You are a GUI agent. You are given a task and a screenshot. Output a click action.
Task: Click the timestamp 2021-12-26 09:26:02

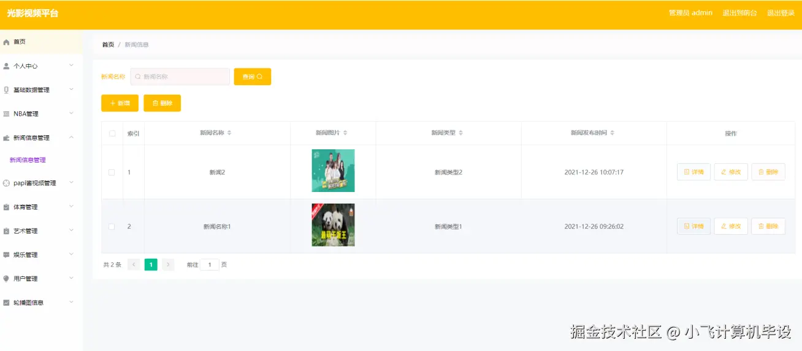pos(594,226)
